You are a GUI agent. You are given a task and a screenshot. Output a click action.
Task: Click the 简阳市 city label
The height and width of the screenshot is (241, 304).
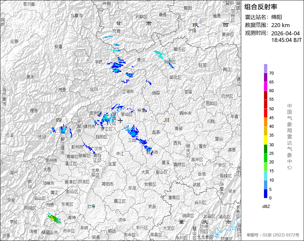coord(108,184)
